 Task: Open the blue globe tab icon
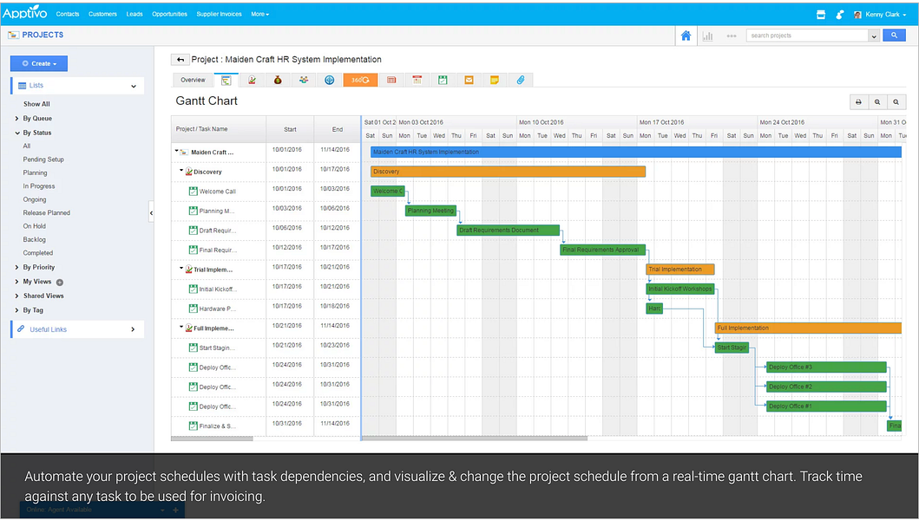pos(330,81)
